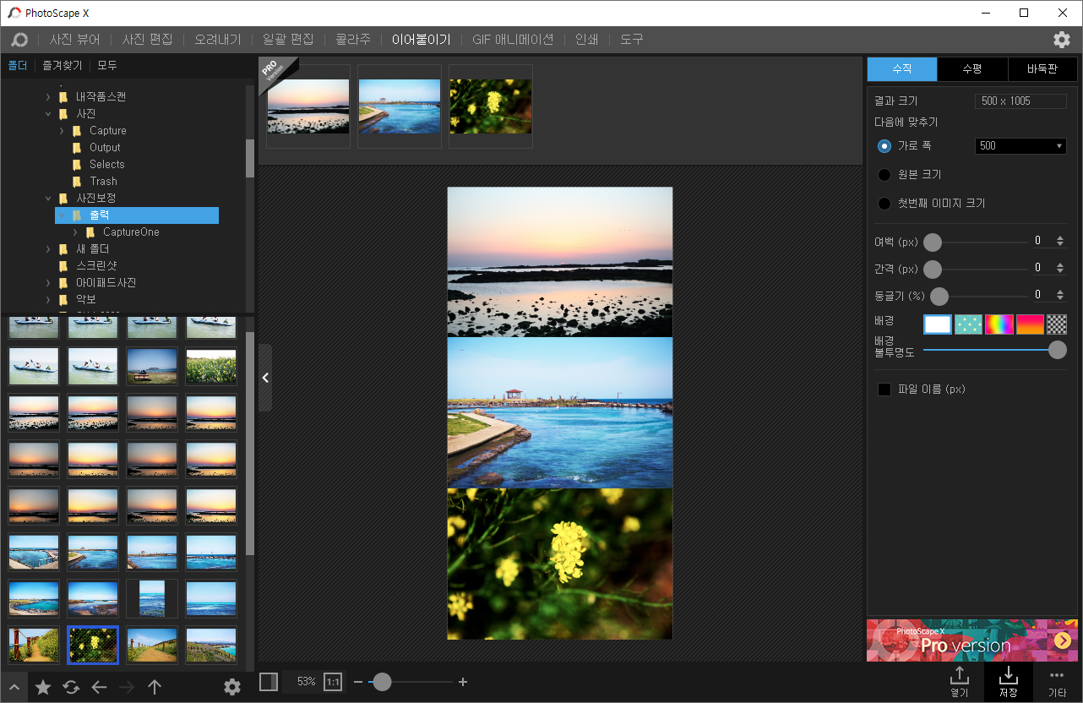
Task: Open the 콜라주 tab
Action: (x=351, y=40)
